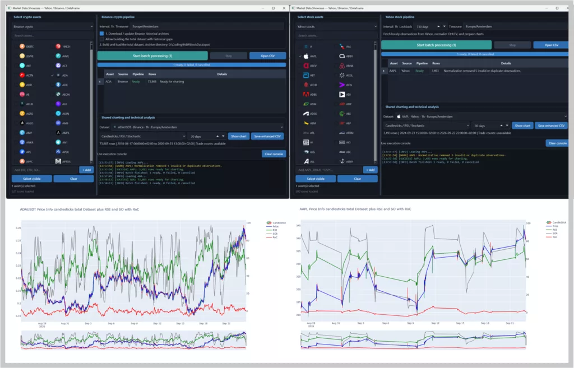This screenshot has width=574, height=368.
Task: Start batch processing in stock window
Action: pyautogui.click(x=436, y=45)
